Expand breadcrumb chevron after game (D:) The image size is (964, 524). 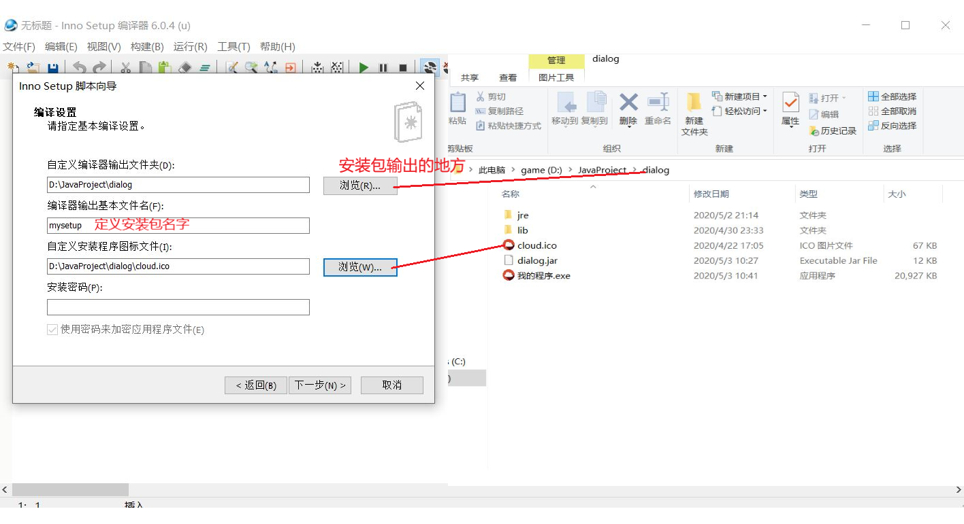570,170
